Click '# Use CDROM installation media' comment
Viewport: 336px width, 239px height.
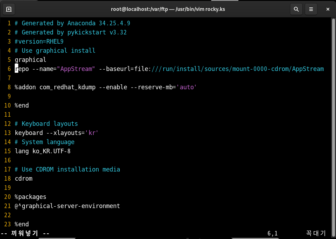tap(67, 169)
